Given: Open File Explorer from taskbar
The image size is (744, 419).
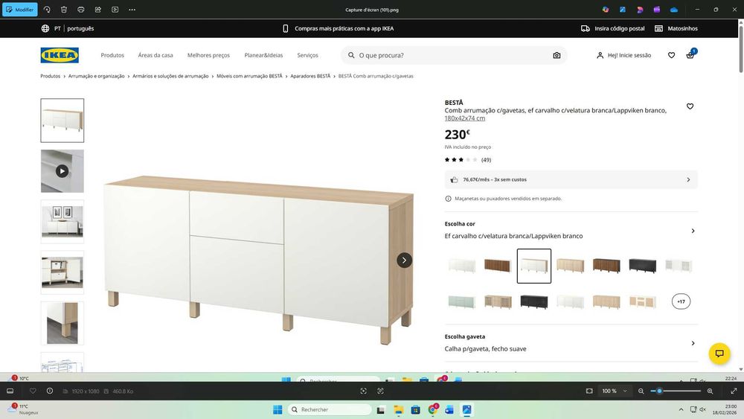Looking at the screenshot, I should 398,409.
